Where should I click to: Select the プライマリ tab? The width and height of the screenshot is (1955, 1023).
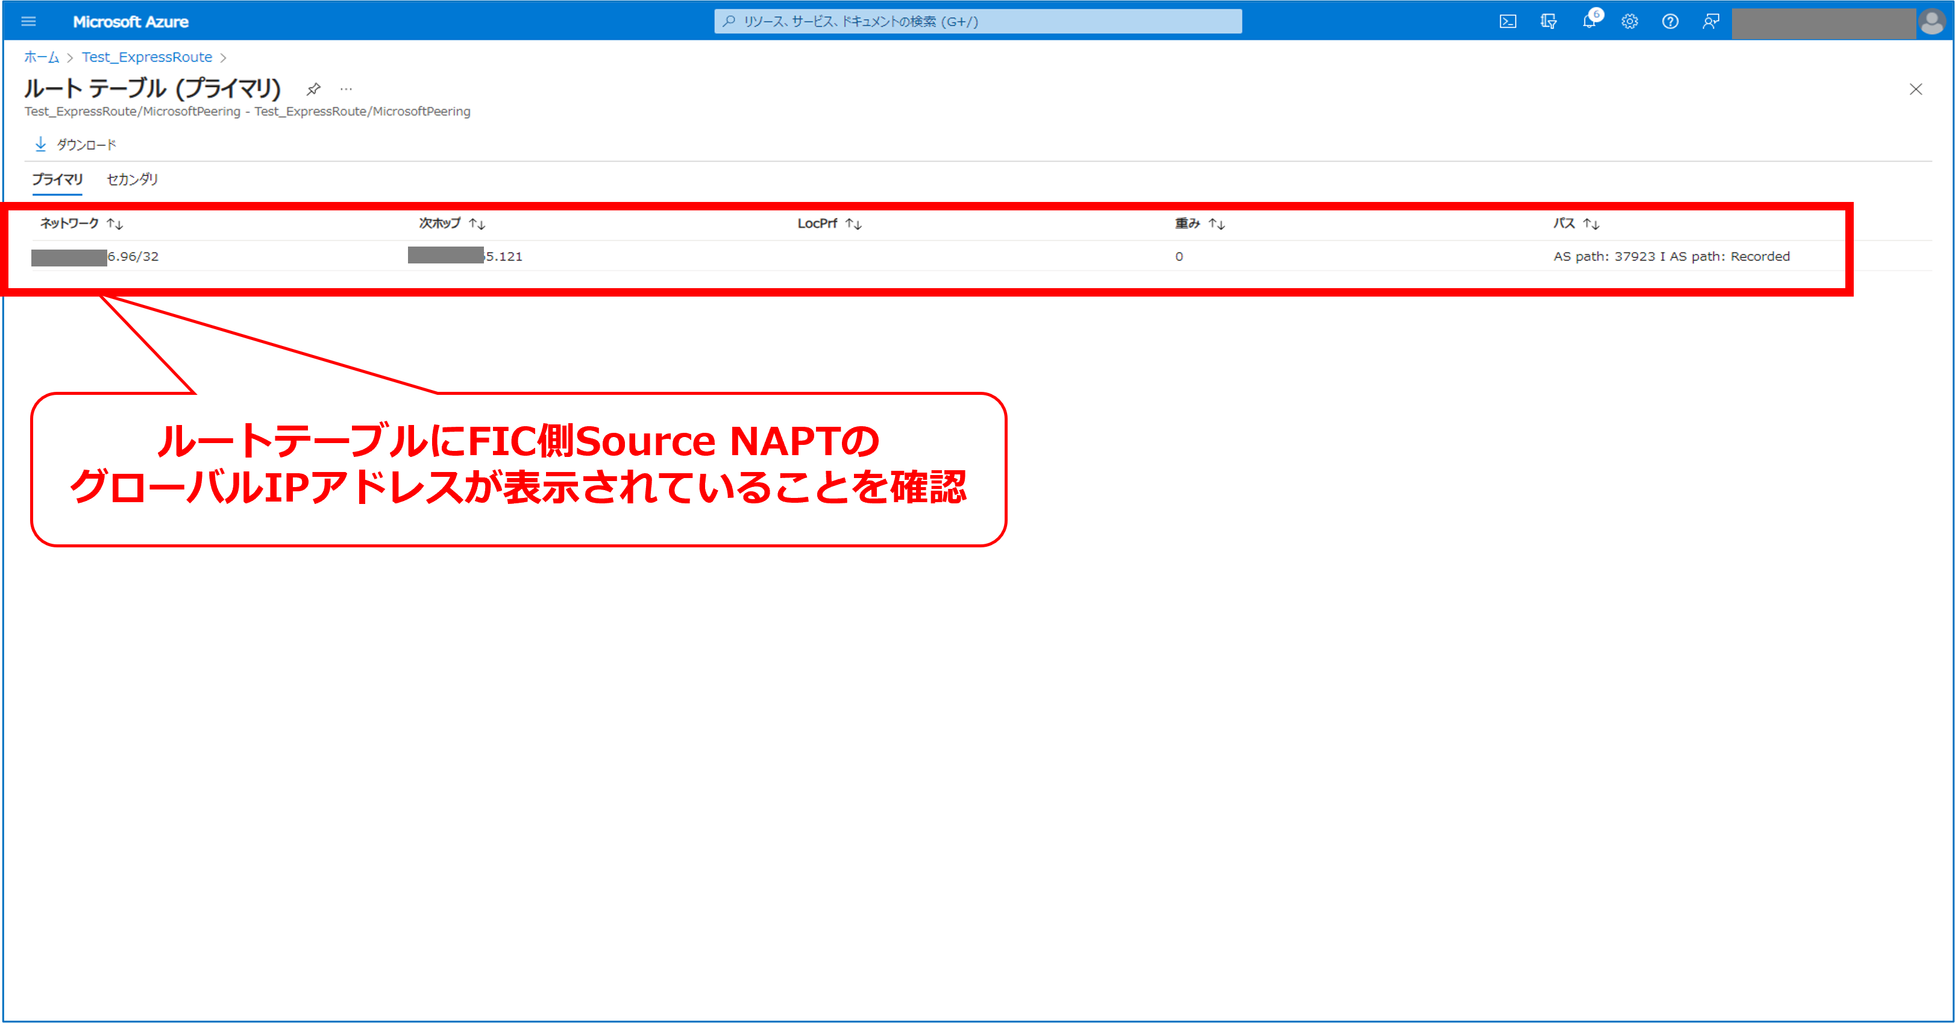(x=57, y=179)
